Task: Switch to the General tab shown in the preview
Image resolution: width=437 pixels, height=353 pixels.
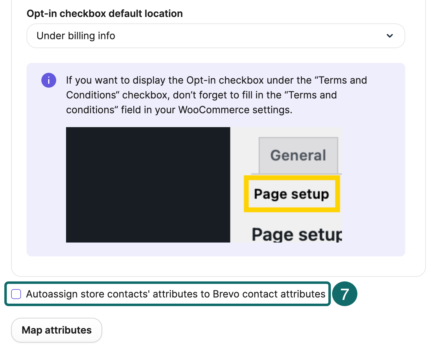Action: click(298, 155)
